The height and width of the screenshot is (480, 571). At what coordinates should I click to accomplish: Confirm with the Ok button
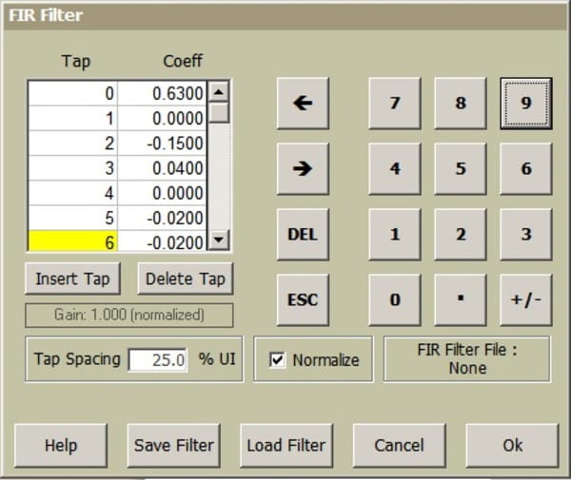click(512, 445)
